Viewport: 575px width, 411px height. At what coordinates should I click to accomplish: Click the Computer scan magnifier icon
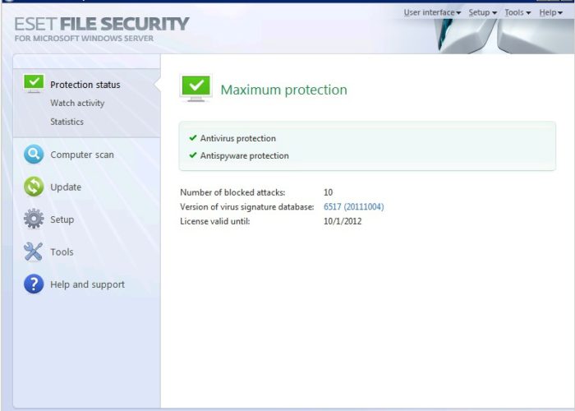click(x=34, y=155)
